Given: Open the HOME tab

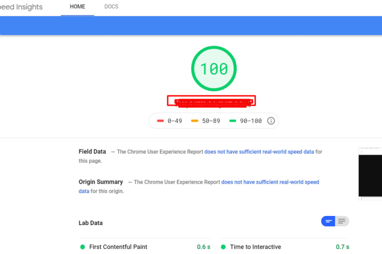Looking at the screenshot, I should (78, 7).
